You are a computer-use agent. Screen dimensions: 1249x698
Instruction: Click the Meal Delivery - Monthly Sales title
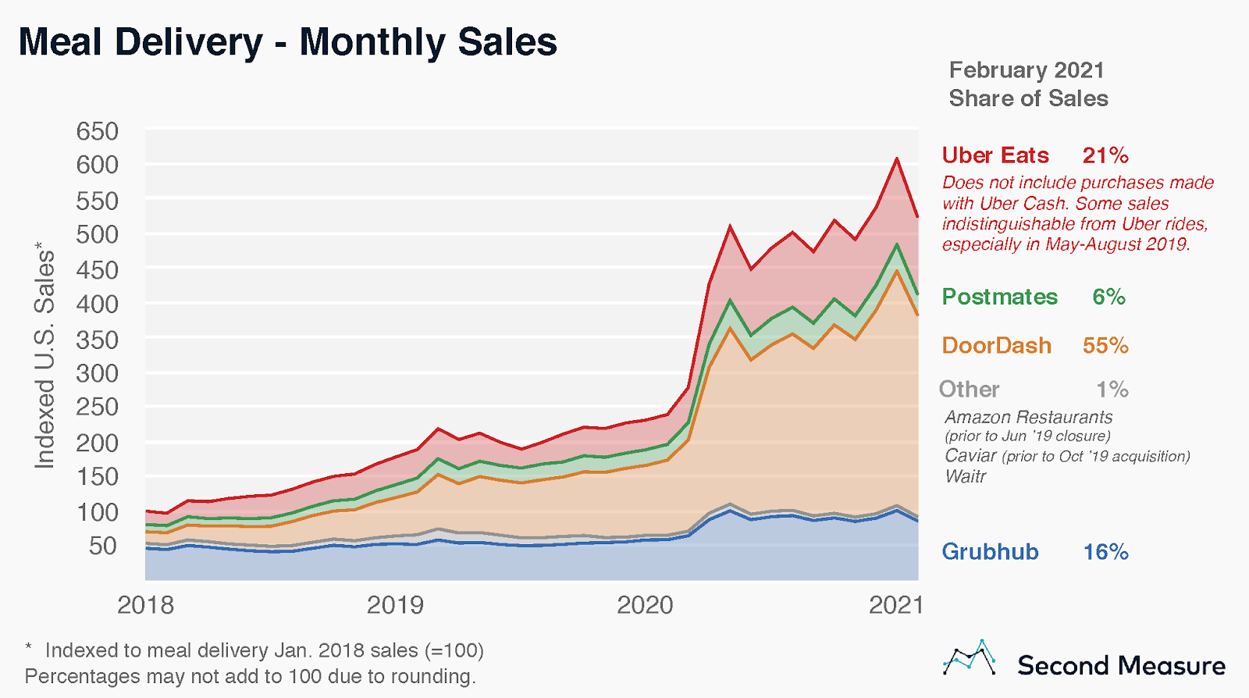(x=288, y=43)
